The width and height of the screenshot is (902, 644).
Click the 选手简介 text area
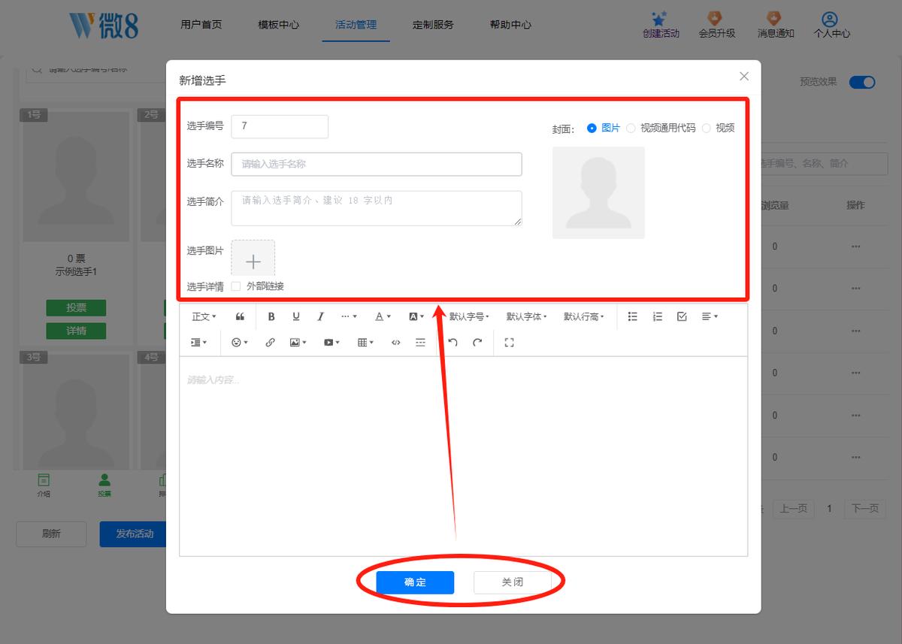pyautogui.click(x=377, y=208)
